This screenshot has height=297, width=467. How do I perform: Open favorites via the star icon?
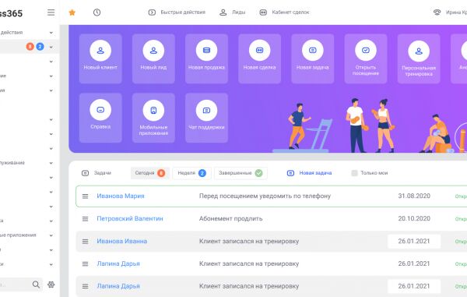pos(72,12)
